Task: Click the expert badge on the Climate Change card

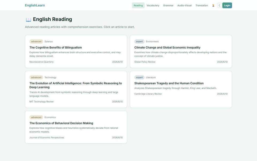Action: (x=139, y=41)
